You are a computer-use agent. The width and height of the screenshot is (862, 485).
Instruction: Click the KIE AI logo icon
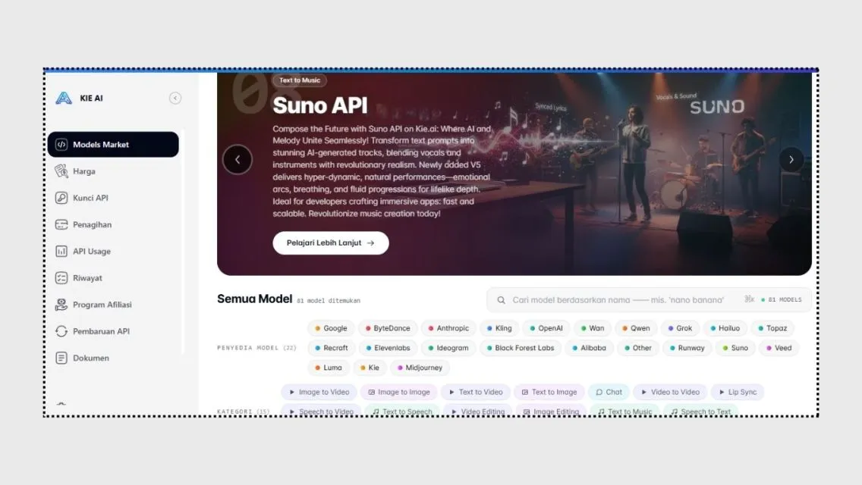click(64, 98)
